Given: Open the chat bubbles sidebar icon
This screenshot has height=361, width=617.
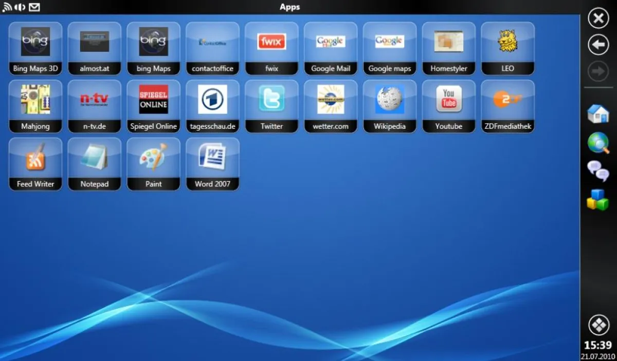Looking at the screenshot, I should click(x=597, y=172).
